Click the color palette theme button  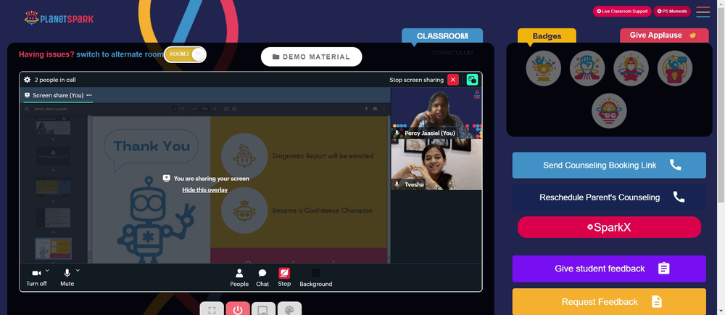pos(289,309)
